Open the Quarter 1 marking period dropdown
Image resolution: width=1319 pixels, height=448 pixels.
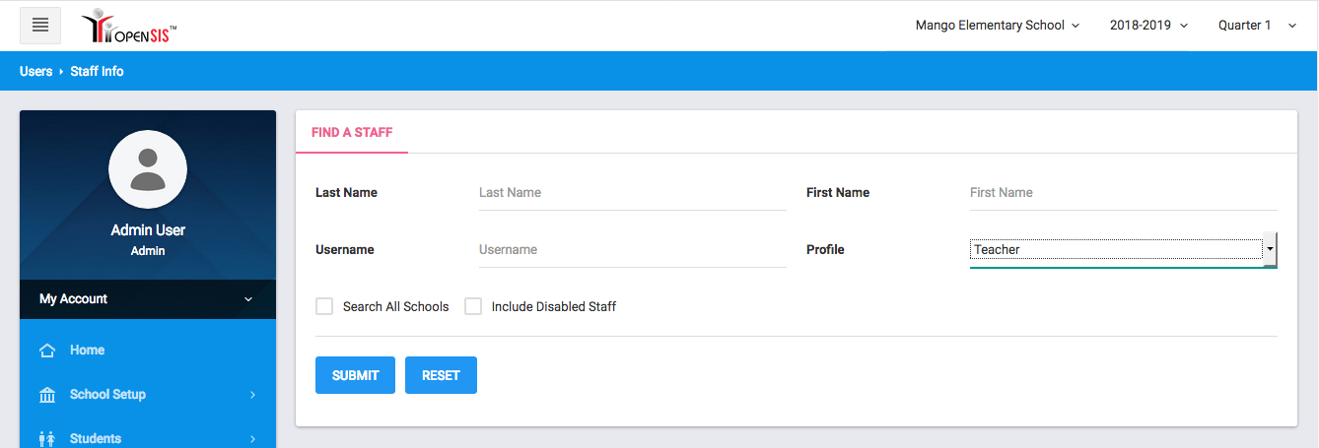coord(1257,26)
